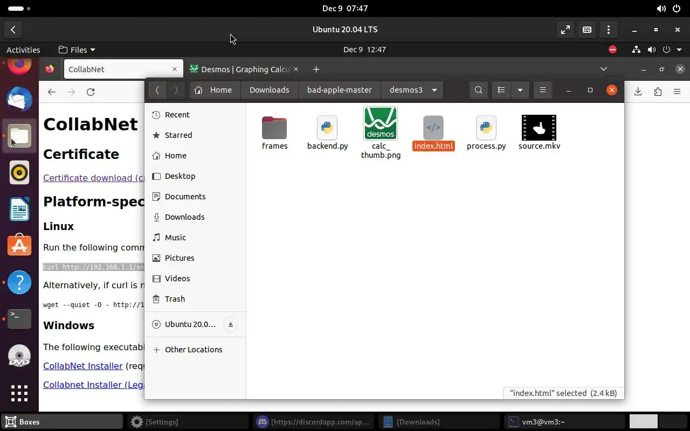Navigate to bad-apple-master in path bar
This screenshot has height=431, width=690.
340,90
